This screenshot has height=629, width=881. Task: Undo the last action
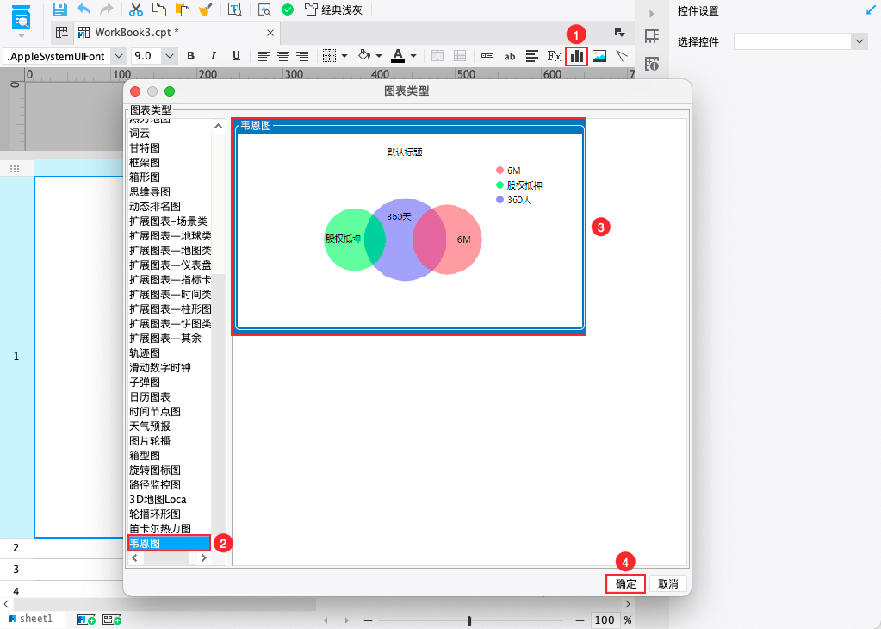pyautogui.click(x=84, y=9)
